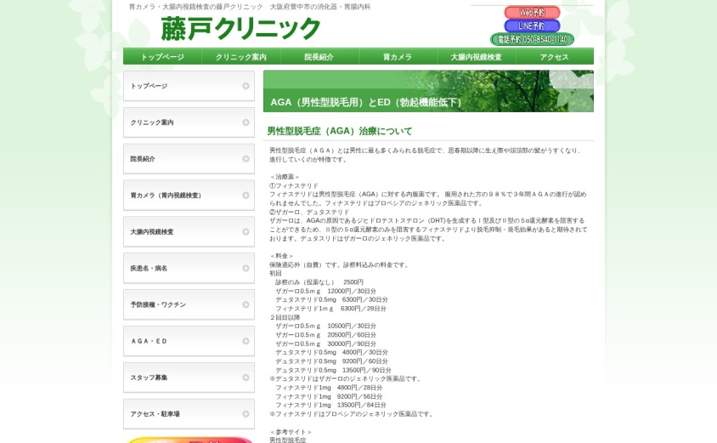Image resolution: width=717 pixels, height=443 pixels.
Task: Click the line フィナステリド1mg 13500円／84日分
Action: click(330, 405)
